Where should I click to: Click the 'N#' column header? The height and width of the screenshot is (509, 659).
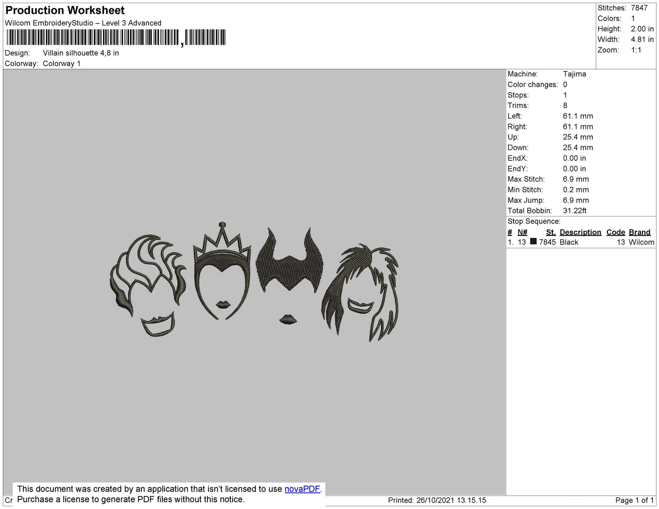(523, 232)
